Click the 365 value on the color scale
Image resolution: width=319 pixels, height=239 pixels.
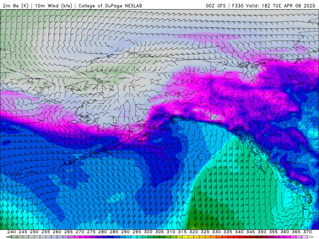(296, 232)
